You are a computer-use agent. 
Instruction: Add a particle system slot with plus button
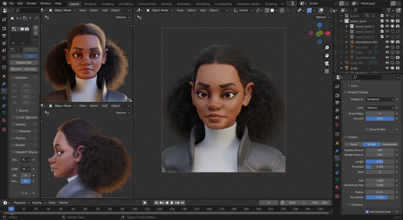pyautogui.click(x=36, y=28)
